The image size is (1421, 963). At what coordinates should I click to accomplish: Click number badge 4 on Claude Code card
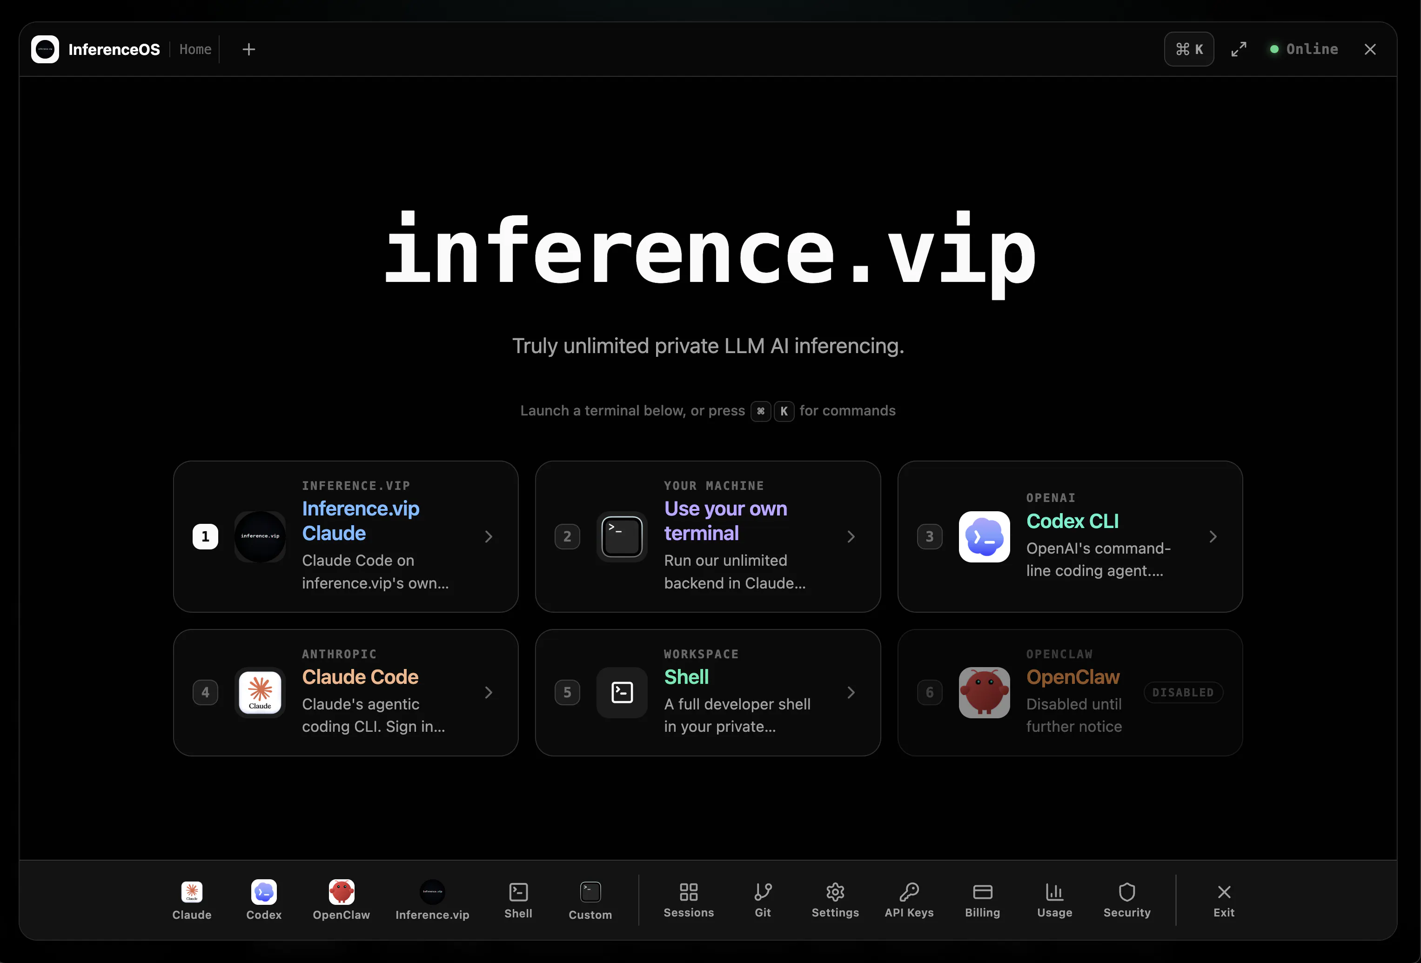click(x=206, y=692)
